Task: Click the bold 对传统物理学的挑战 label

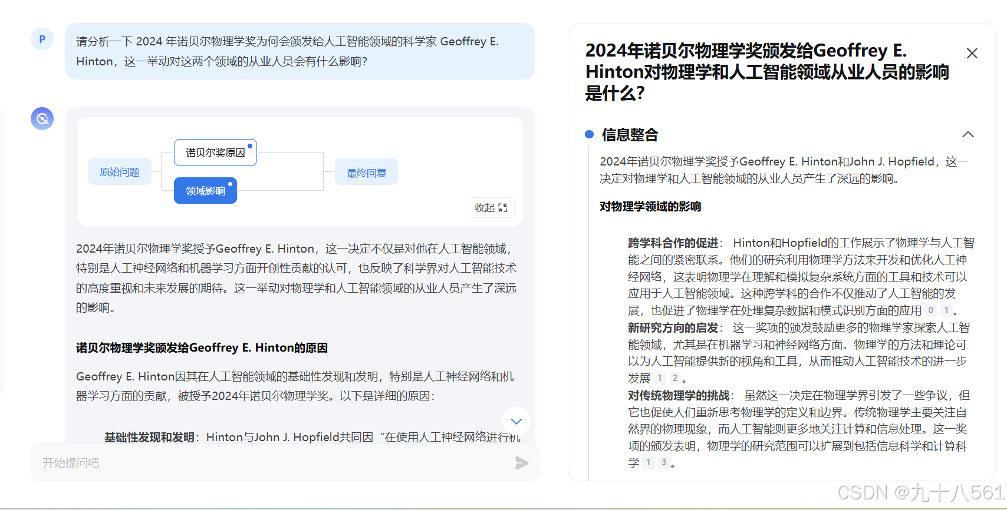Action: point(679,396)
